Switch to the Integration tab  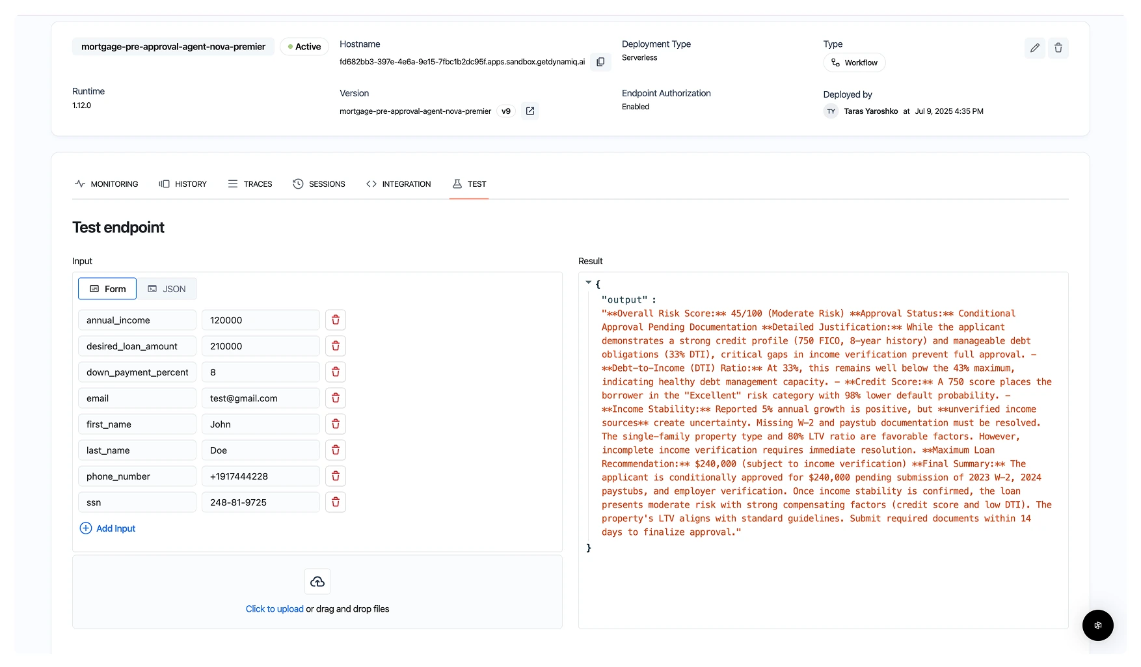coord(398,184)
